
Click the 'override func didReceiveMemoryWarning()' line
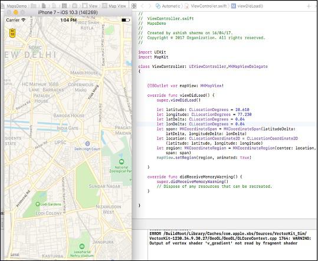(x=195, y=177)
